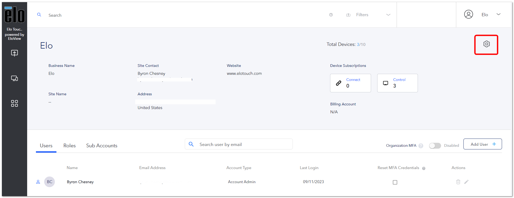The height and width of the screenshot is (198, 514).
Task: Click the Email Address column header
Action: 152,168
